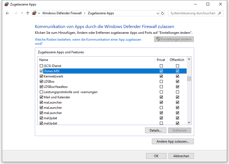Screen dimensions: 229x164
Task: Toggle Öffentlich checkbox for iTunes.MSI
Action: (x=177, y=71)
